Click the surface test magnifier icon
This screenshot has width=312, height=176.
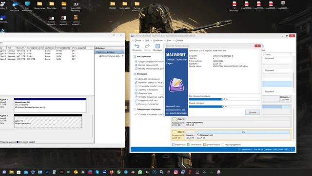(x=136, y=100)
